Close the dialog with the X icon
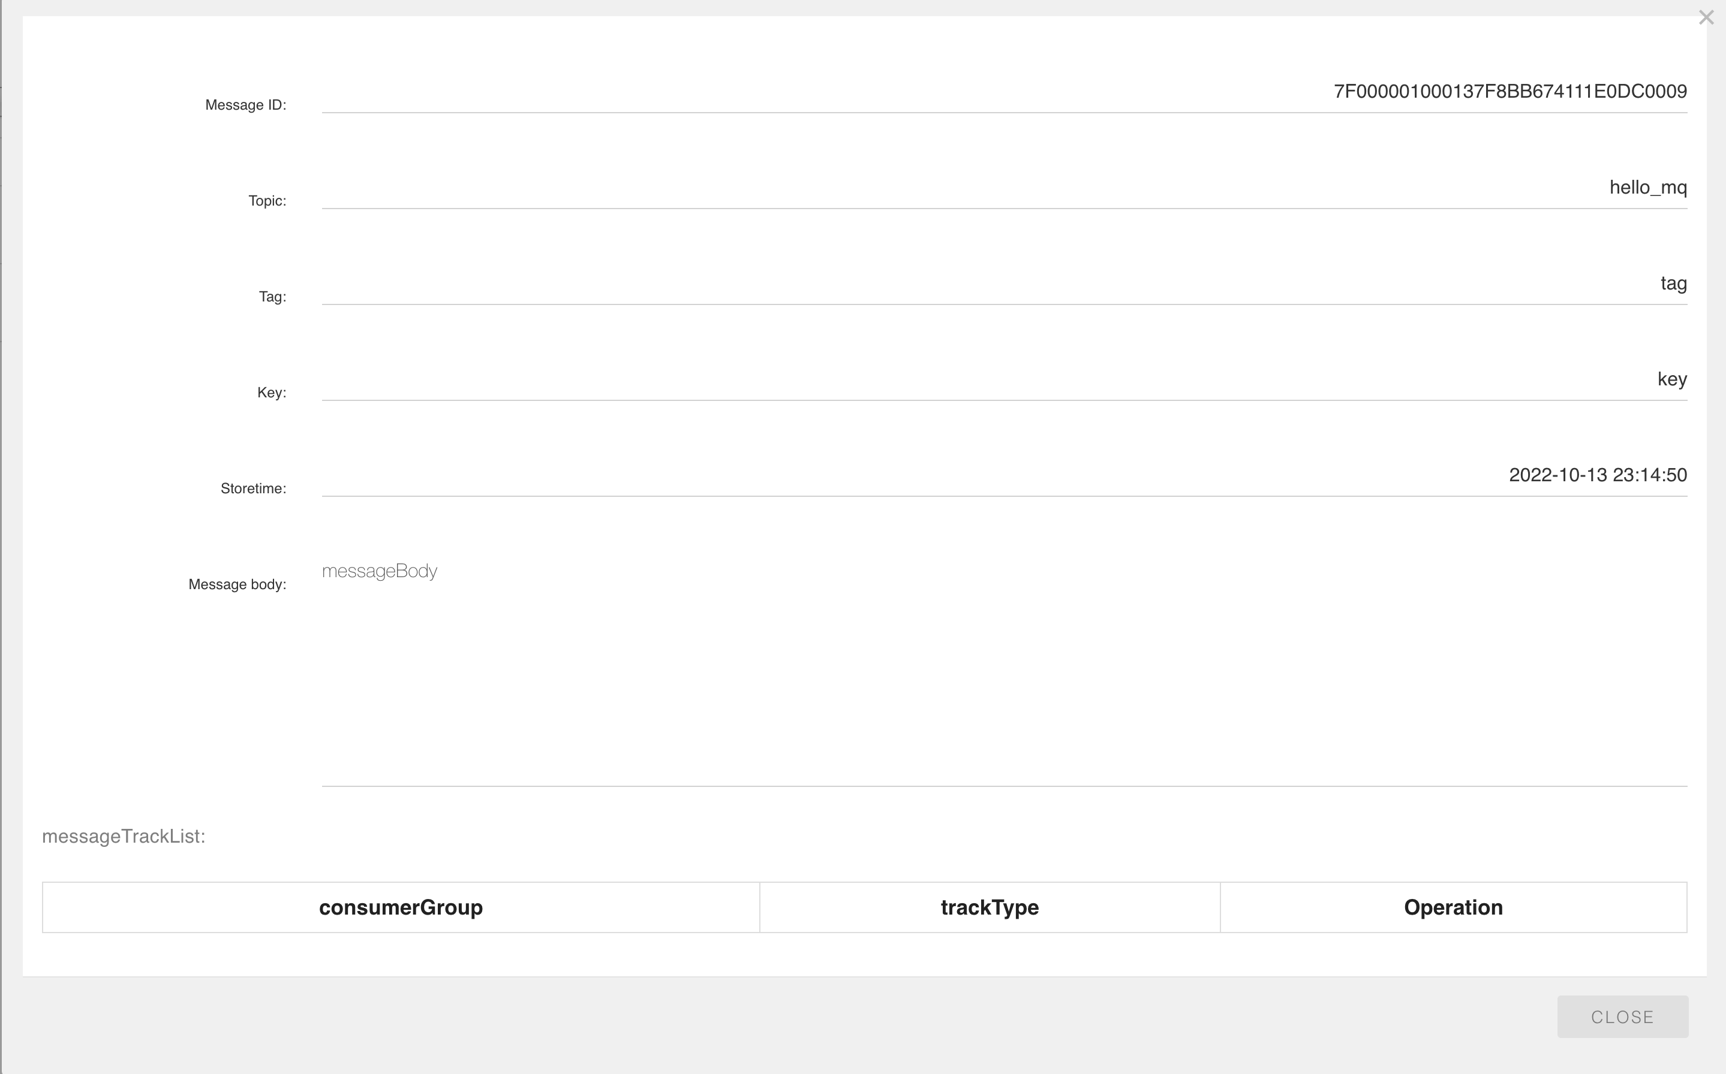Image resolution: width=1726 pixels, height=1074 pixels. [1706, 18]
